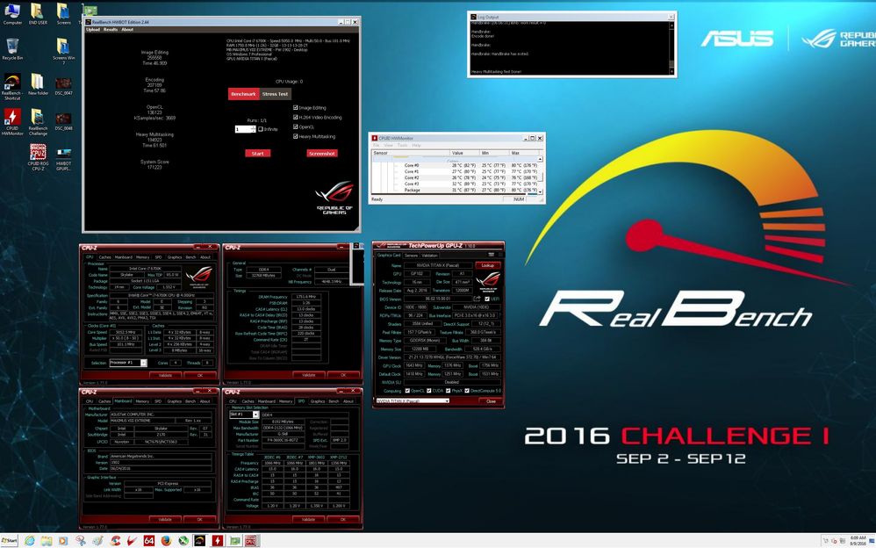Select the RealBench Challenge desktop icon
Image resolution: width=876 pixels, height=548 pixels.
click(38, 122)
